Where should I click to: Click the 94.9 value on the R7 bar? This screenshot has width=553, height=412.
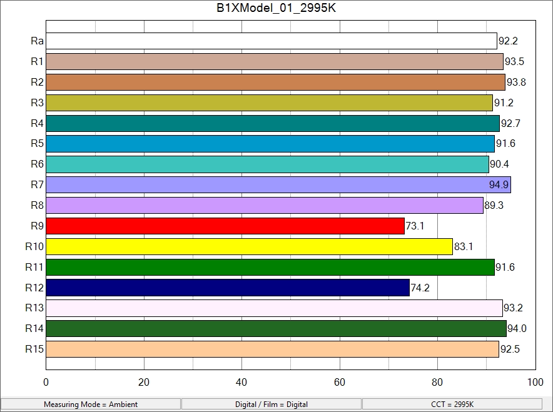[x=499, y=185]
